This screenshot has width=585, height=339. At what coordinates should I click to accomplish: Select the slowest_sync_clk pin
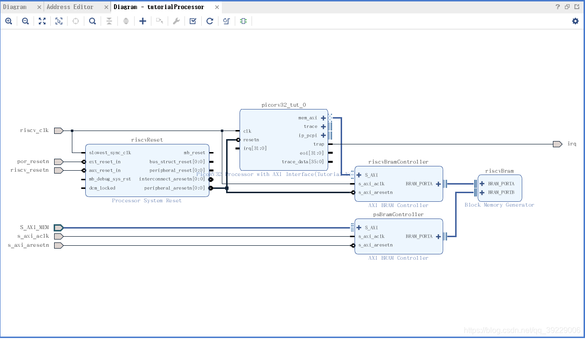pos(110,153)
